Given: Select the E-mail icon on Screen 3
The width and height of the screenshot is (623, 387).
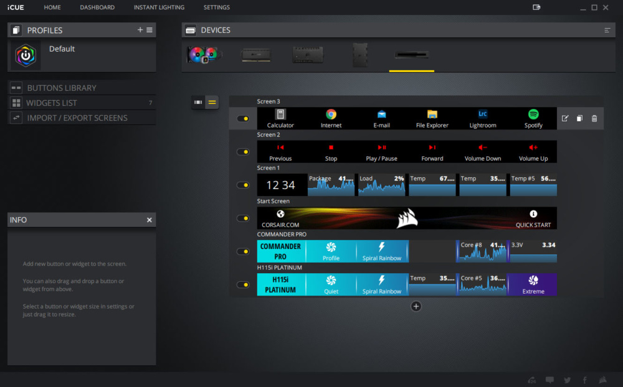Looking at the screenshot, I should click(x=381, y=114).
